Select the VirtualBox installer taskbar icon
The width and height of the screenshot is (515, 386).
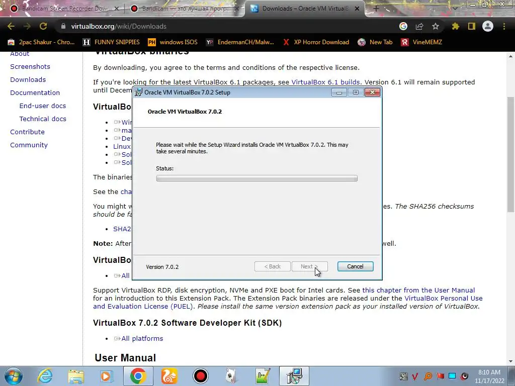pyautogui.click(x=294, y=376)
